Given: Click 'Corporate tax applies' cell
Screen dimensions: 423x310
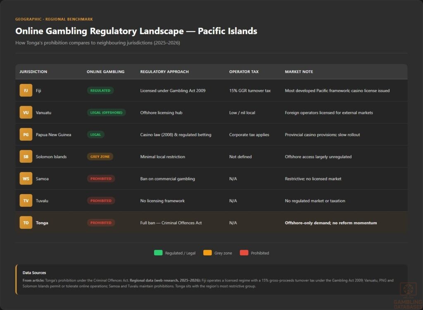Looking at the screenshot, I should pyautogui.click(x=249, y=135).
